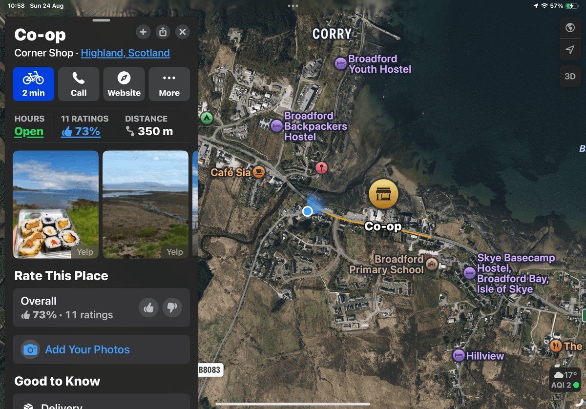Screen dimensions: 586x409
Task: Tap the Wi-Fi icon in status bar
Action: coord(544,6)
